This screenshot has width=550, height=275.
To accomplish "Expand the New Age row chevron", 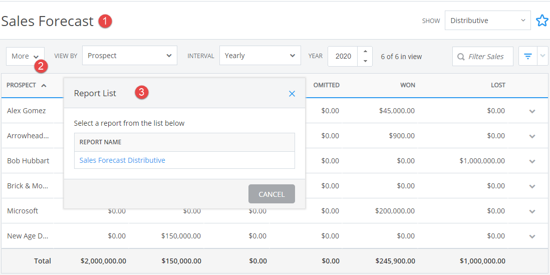I will click(532, 236).
